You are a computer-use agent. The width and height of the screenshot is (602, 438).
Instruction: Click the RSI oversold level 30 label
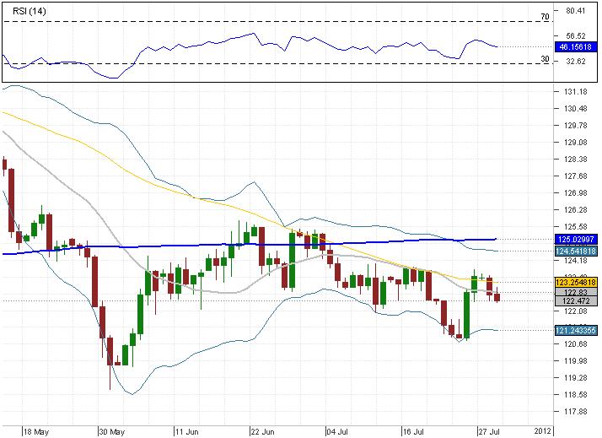[x=546, y=59]
